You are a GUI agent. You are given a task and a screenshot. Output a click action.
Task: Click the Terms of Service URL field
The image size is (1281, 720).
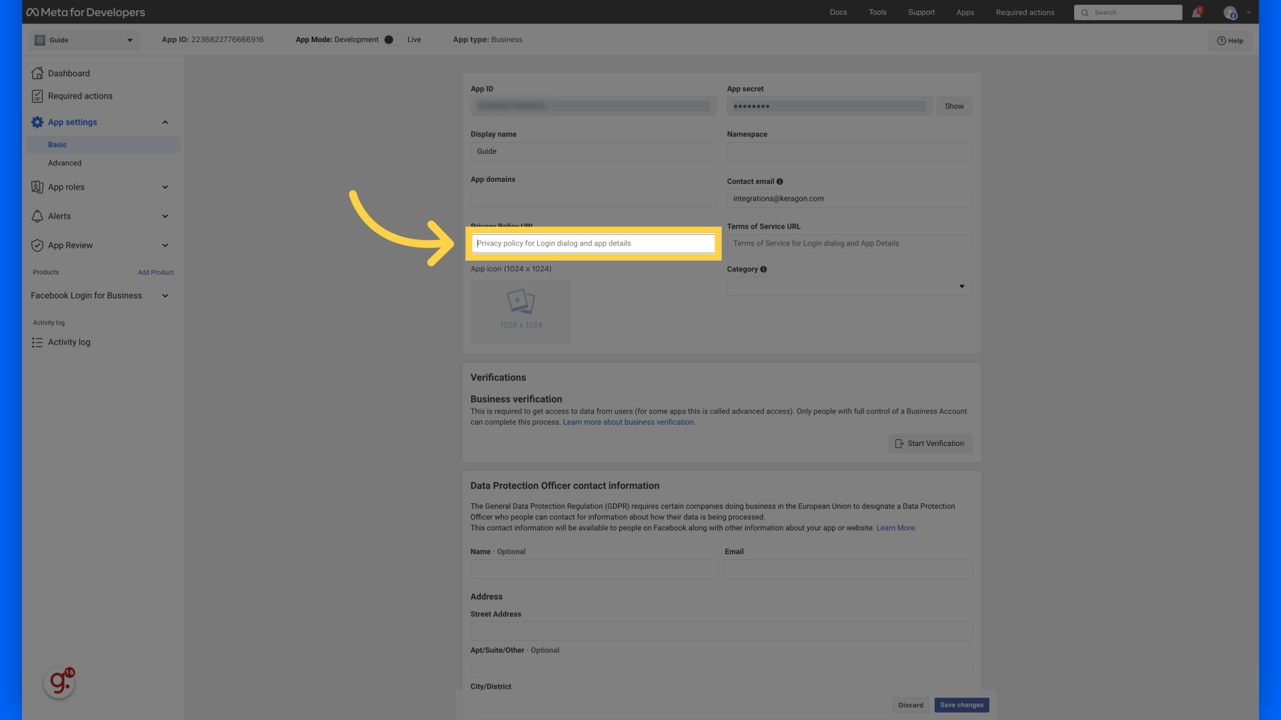[849, 244]
